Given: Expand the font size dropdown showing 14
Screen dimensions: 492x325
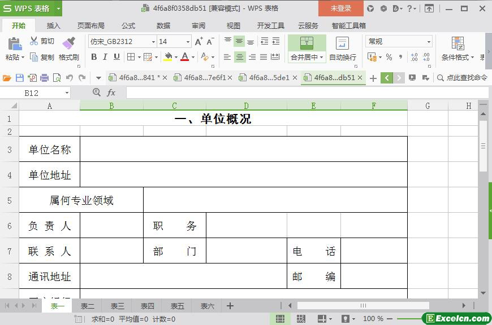Looking at the screenshot, I should coord(188,42).
